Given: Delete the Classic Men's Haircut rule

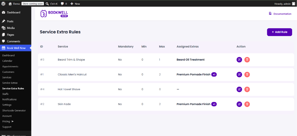Looking at the screenshot, I should click(x=247, y=75).
